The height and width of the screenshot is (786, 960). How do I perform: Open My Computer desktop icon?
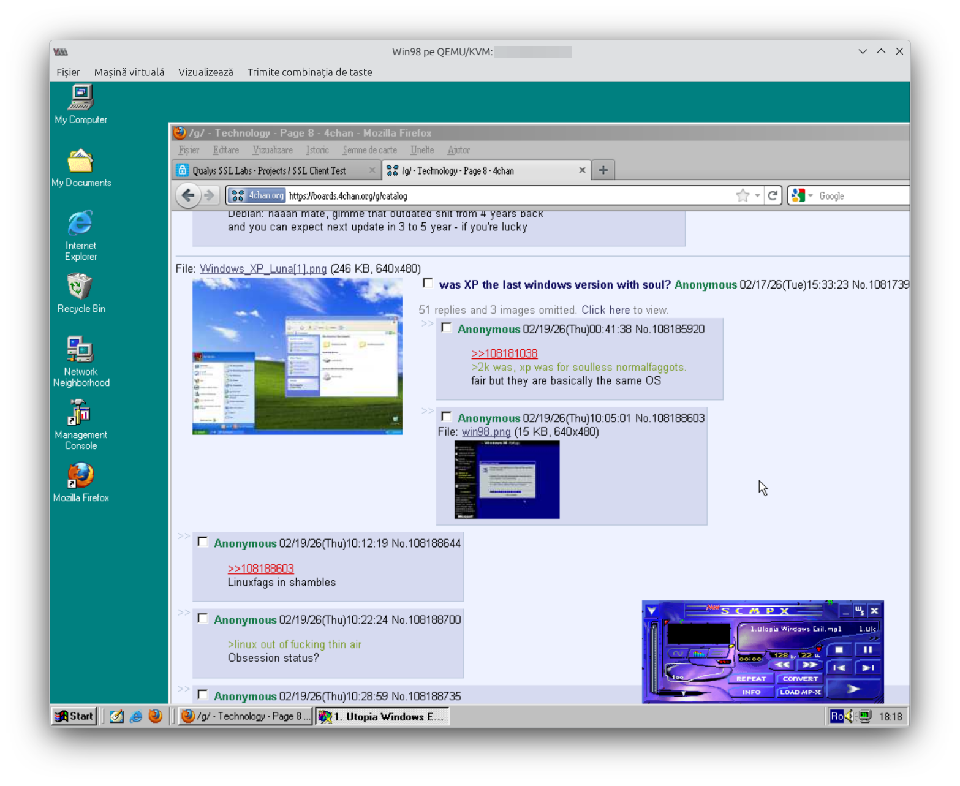pyautogui.click(x=81, y=105)
